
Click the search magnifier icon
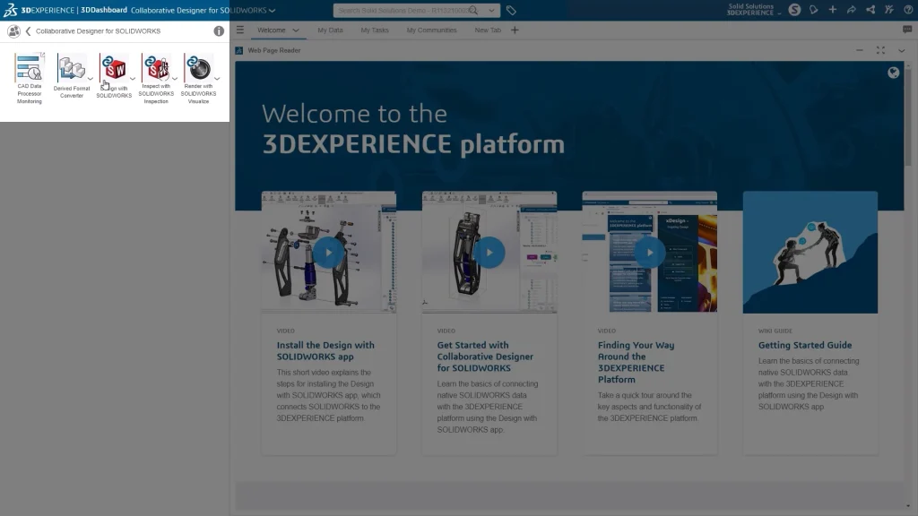coord(473,11)
